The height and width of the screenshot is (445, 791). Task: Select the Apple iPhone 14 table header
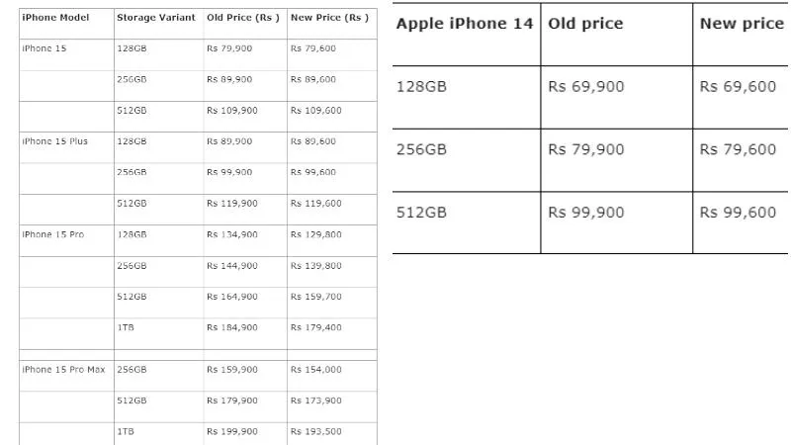pos(464,23)
